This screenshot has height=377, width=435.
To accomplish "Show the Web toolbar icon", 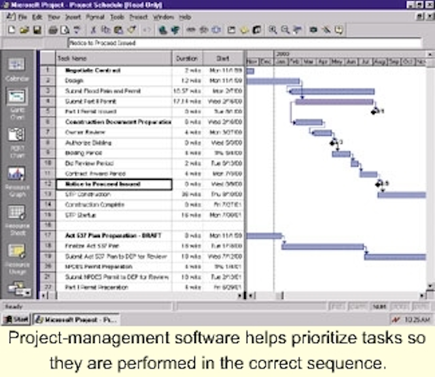I will point(175,30).
